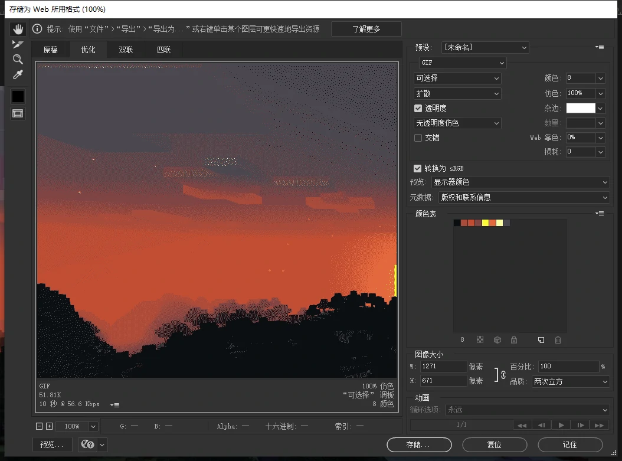Select the Slice Select tool
This screenshot has height=461, width=622.
pos(18,43)
